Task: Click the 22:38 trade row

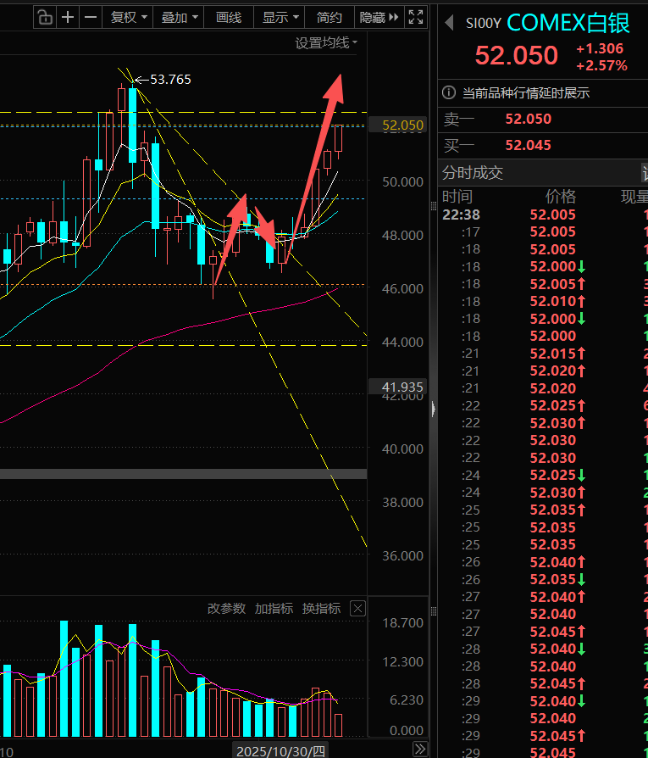Action: pyautogui.click(x=543, y=215)
